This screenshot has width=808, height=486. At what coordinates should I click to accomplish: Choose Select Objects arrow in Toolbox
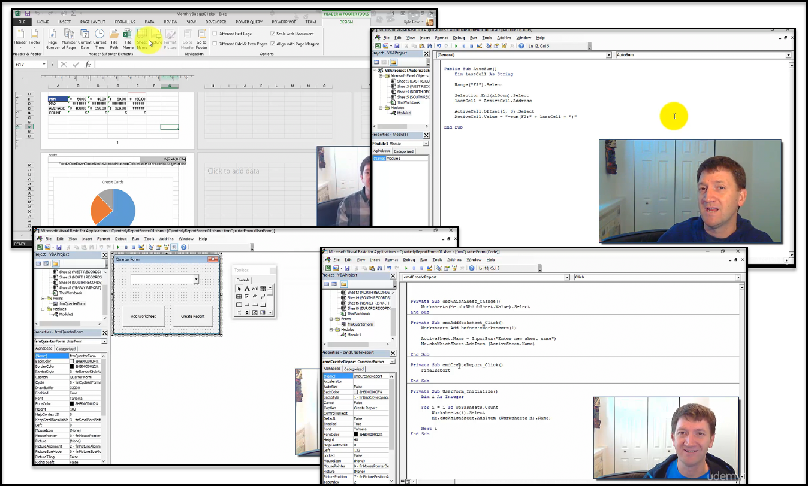click(x=239, y=288)
